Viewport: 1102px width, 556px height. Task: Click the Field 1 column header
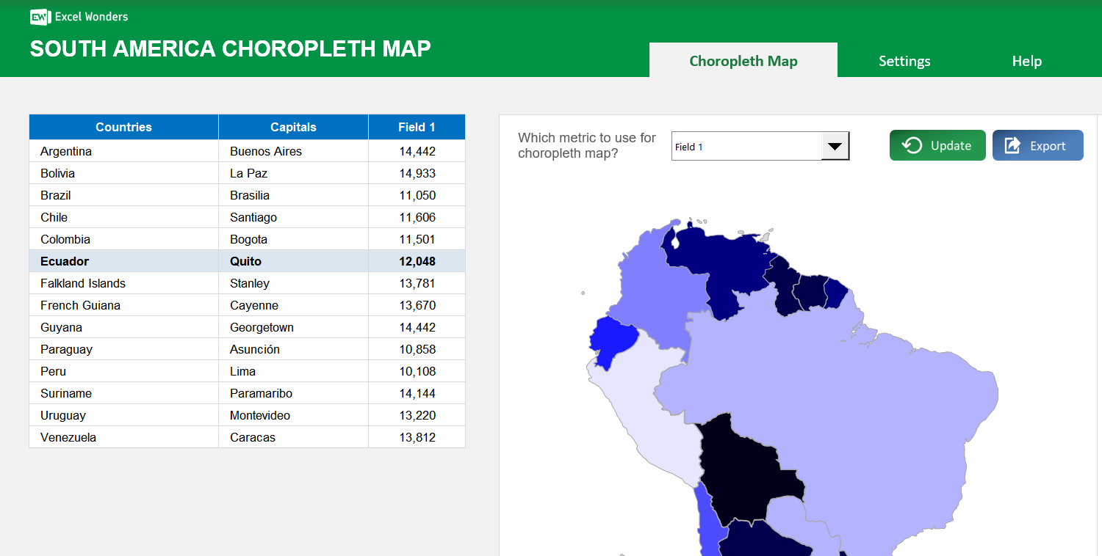pyautogui.click(x=417, y=127)
